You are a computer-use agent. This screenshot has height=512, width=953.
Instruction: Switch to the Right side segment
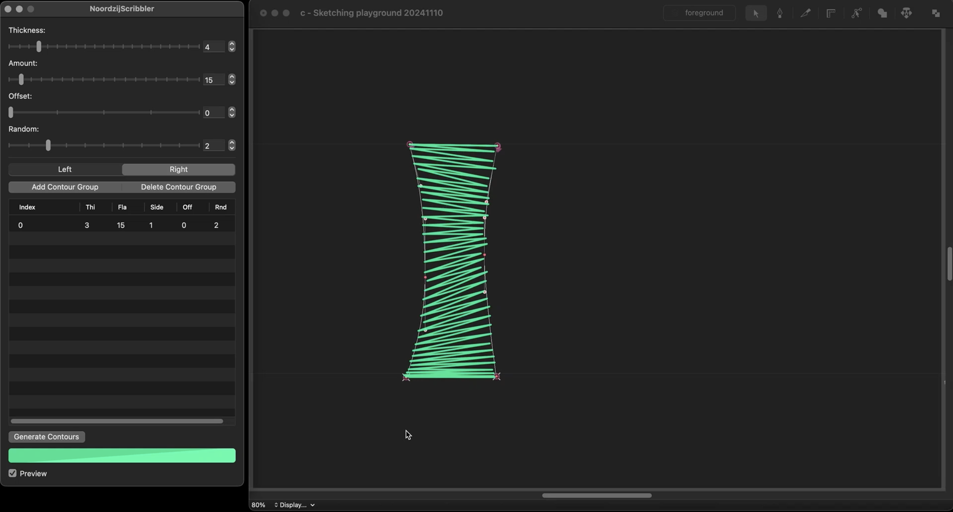(178, 169)
